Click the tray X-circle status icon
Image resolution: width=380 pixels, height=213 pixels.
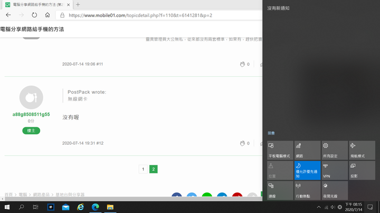click(x=340, y=207)
